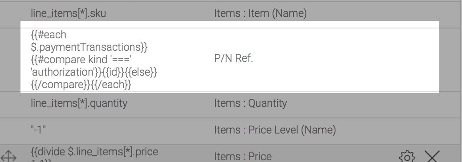462x162 pixels.
Task: Click the 'authorization'}}{{id}}{{else}} line
Action: pos(94,72)
